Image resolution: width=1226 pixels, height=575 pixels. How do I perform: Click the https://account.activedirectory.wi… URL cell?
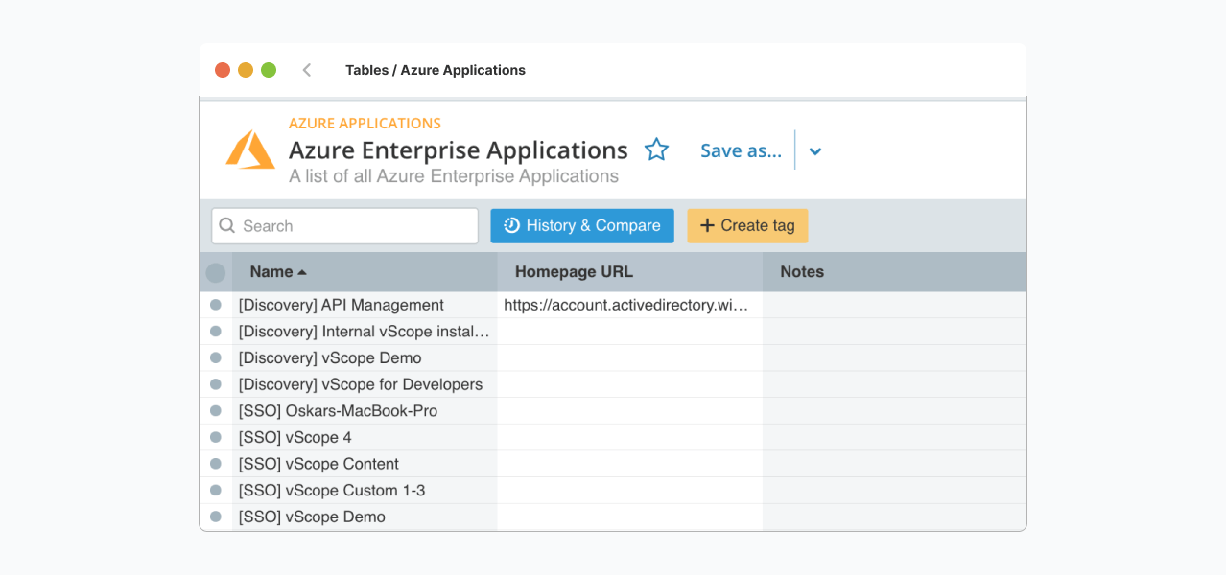coord(629,305)
